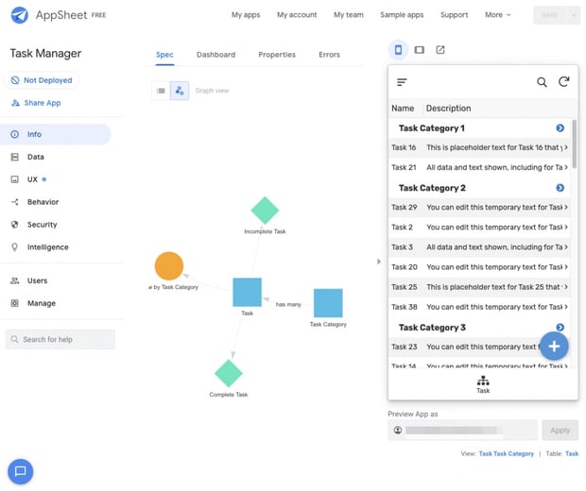
Task: Collapse the preview panel arrow
Action: pos(379,262)
